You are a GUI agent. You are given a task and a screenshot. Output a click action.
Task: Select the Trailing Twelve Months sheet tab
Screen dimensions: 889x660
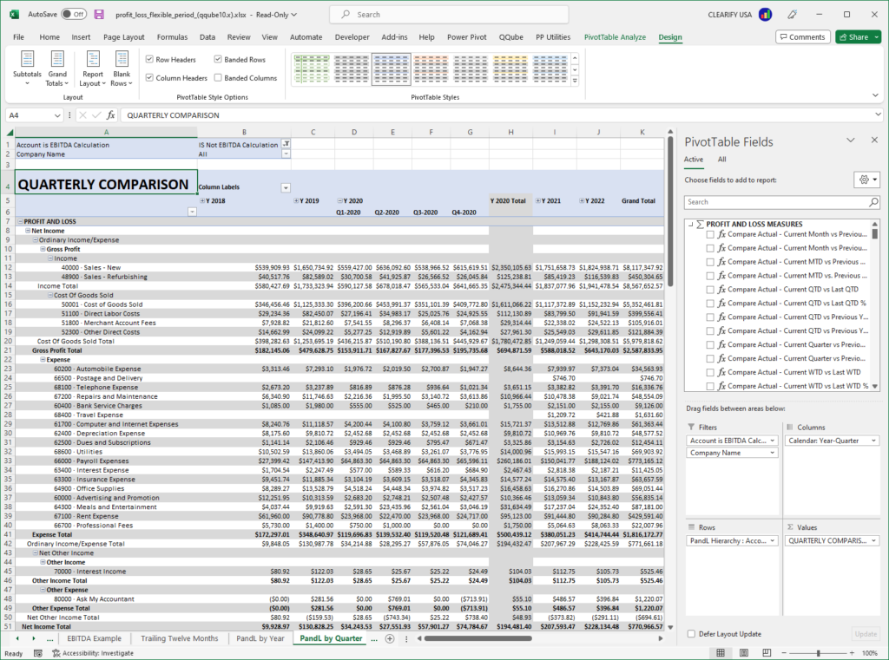[x=179, y=637]
